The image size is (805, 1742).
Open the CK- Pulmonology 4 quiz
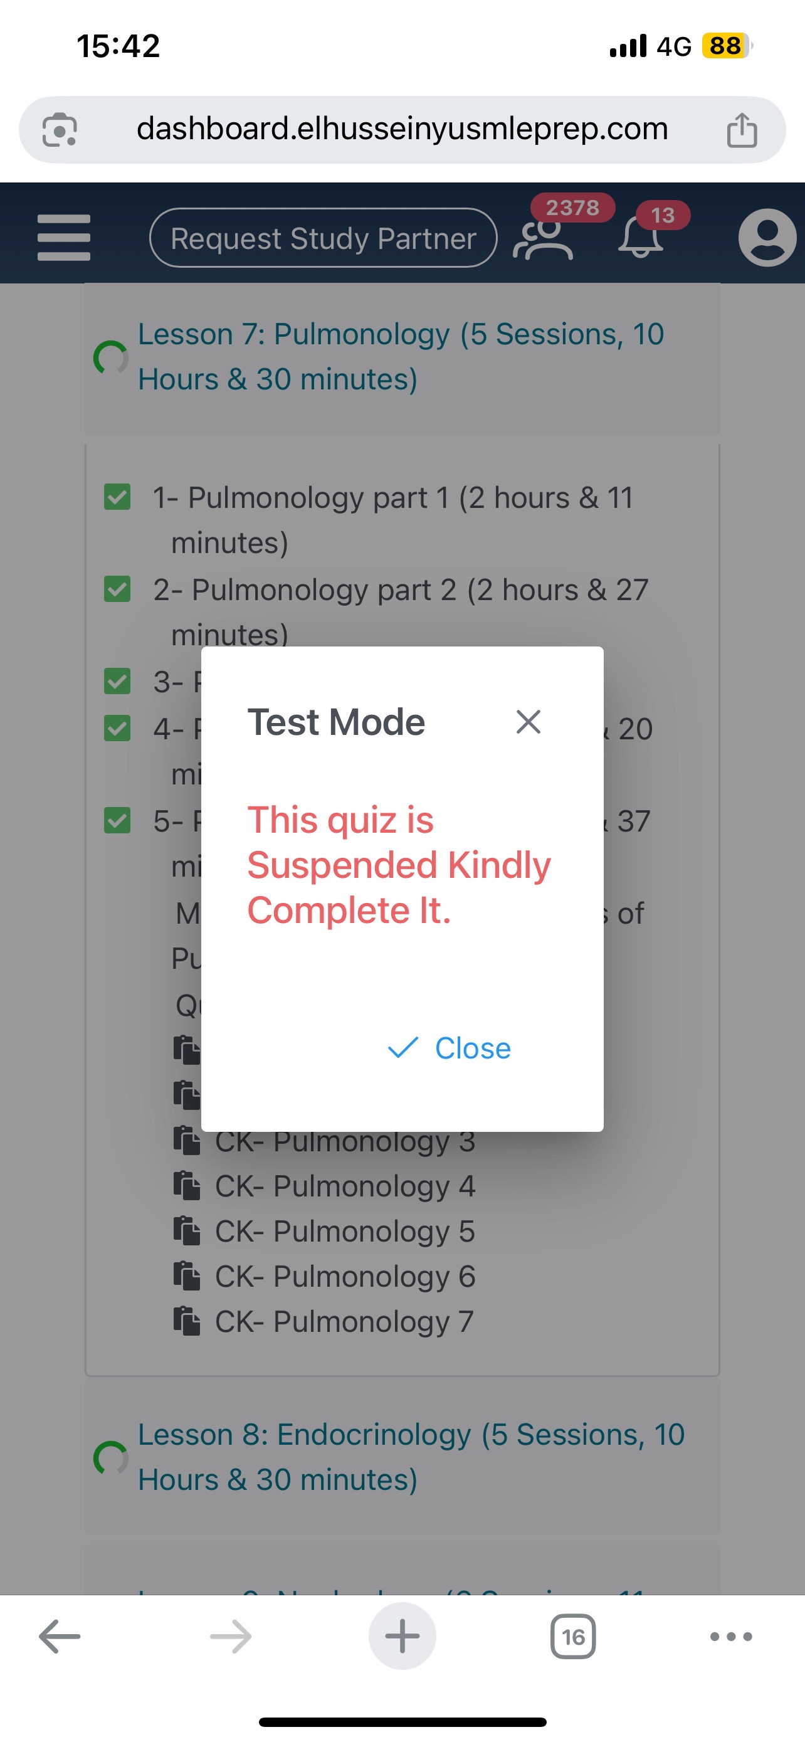[345, 1186]
